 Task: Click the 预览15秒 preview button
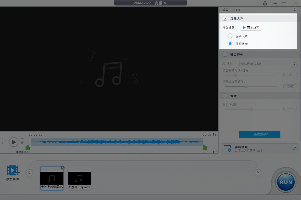click(x=251, y=28)
